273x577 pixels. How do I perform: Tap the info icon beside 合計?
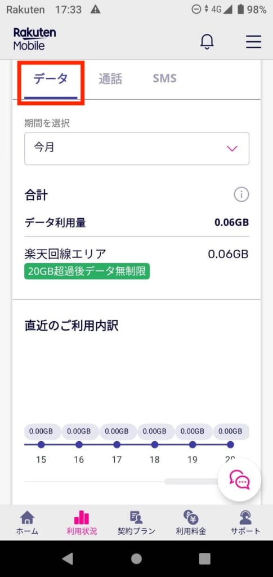click(241, 194)
